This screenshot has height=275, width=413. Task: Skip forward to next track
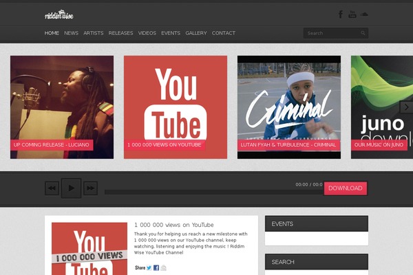(x=91, y=188)
